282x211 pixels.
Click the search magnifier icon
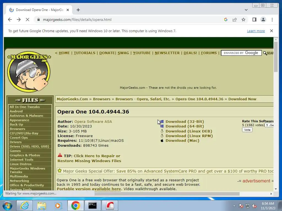(x=265, y=53)
